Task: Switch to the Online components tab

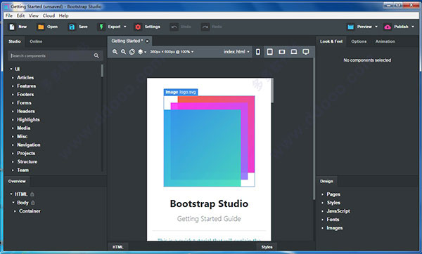Action: pos(36,41)
